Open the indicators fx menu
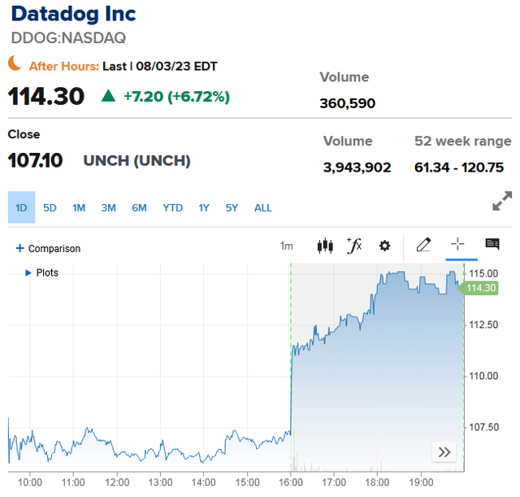Screen dimensions: 520x497 tap(353, 246)
